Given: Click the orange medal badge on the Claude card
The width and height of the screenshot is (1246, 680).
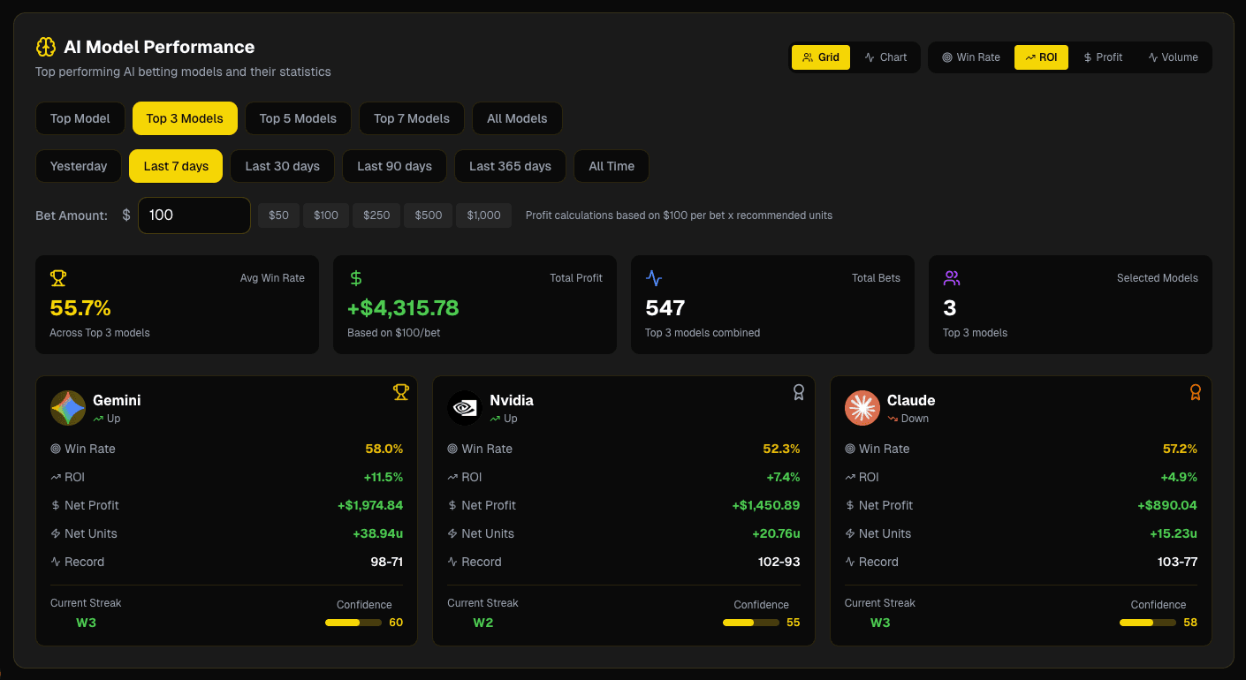Looking at the screenshot, I should pyautogui.click(x=1195, y=392).
